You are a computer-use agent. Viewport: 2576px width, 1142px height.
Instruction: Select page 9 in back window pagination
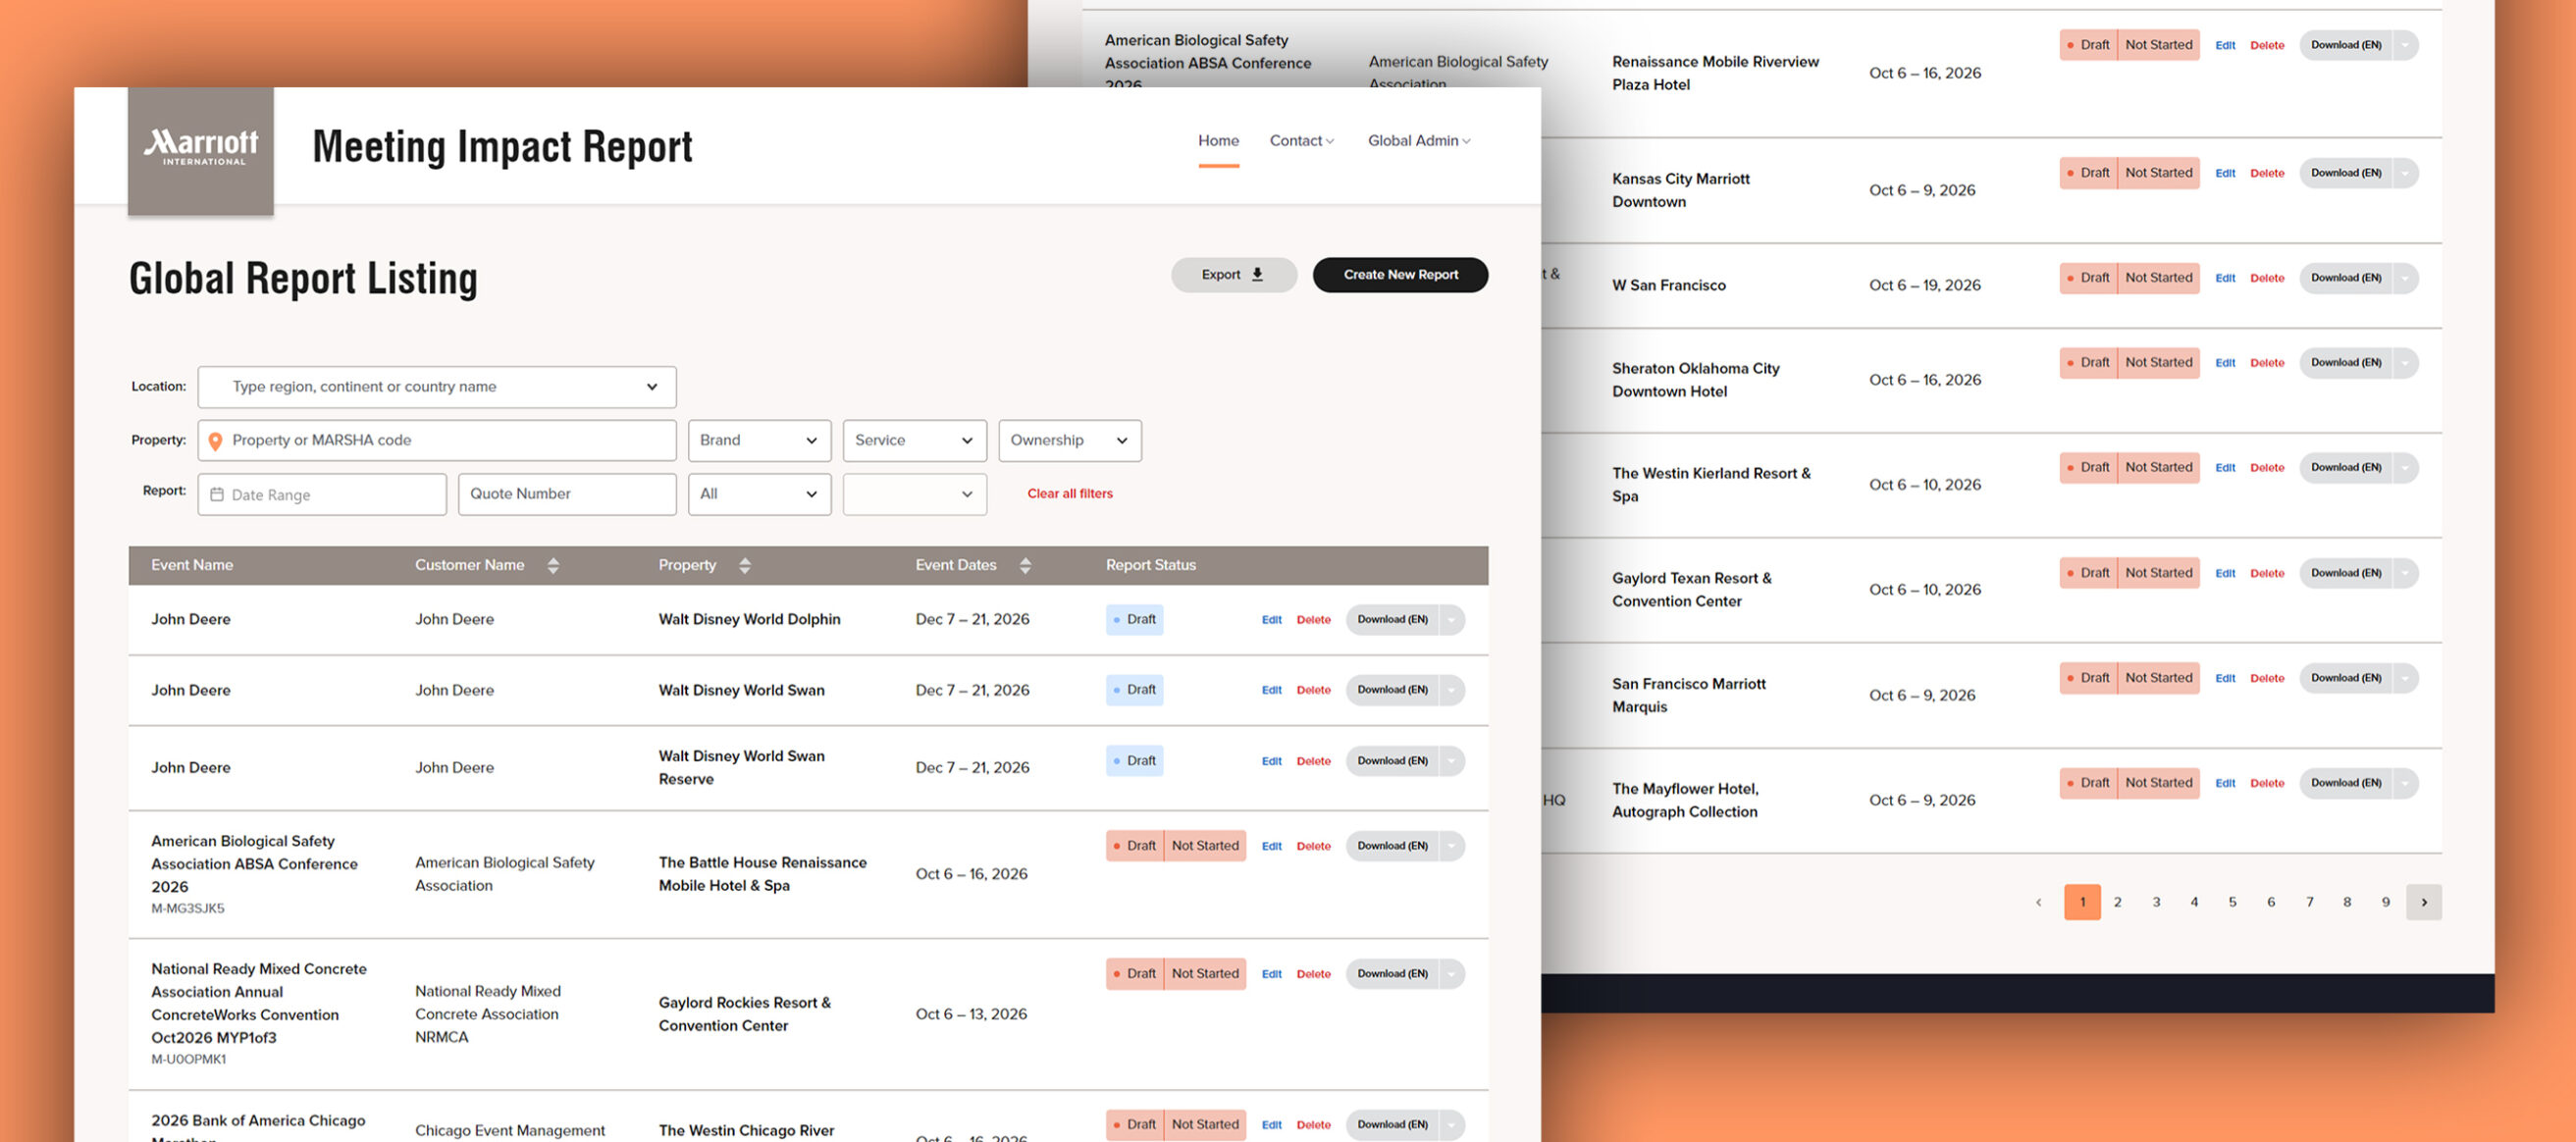[2385, 902]
